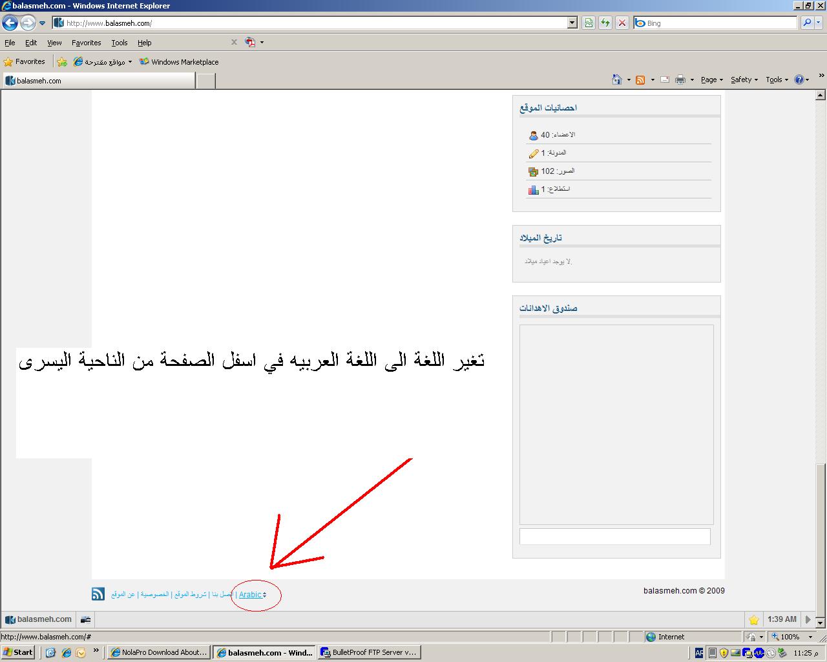The height and width of the screenshot is (662, 827).
Task: Expand the address bar history dropdown
Action: (x=572, y=23)
